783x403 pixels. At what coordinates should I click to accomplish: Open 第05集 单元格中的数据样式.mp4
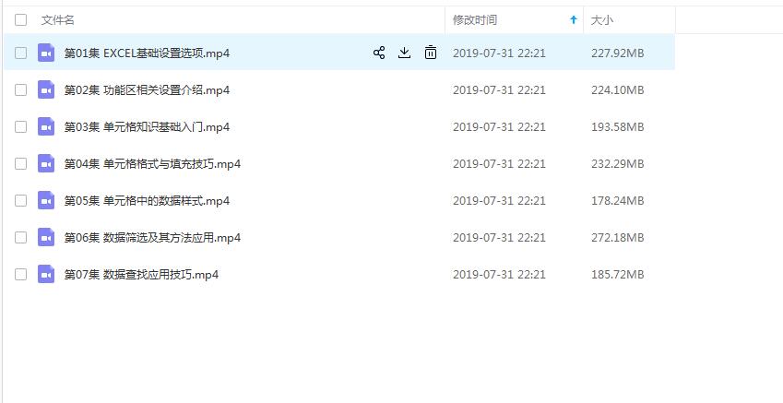[147, 201]
